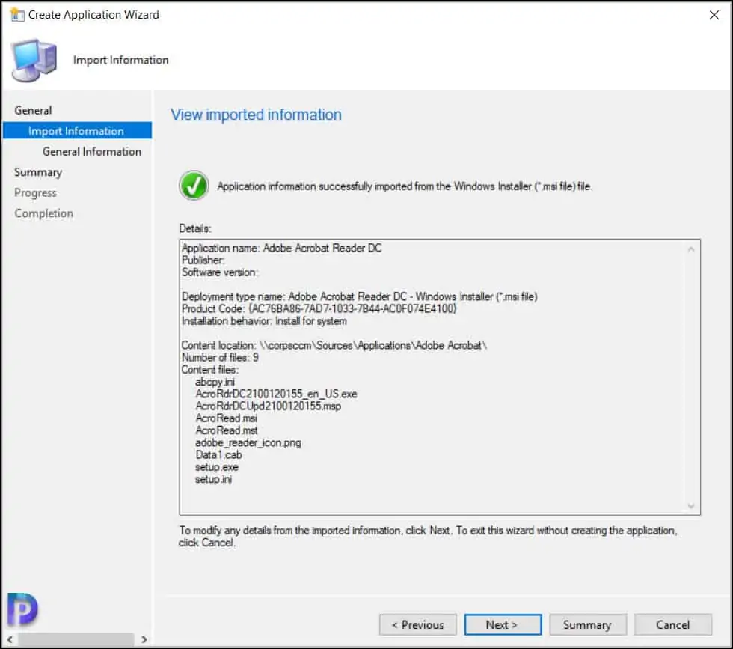Click the title bar wizard icon

pos(17,15)
